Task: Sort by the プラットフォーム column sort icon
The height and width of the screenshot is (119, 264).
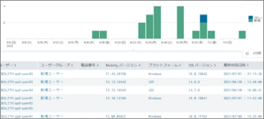Action: pyautogui.click(x=180, y=65)
